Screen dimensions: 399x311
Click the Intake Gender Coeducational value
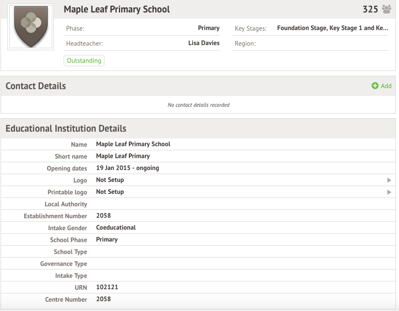[116, 228]
